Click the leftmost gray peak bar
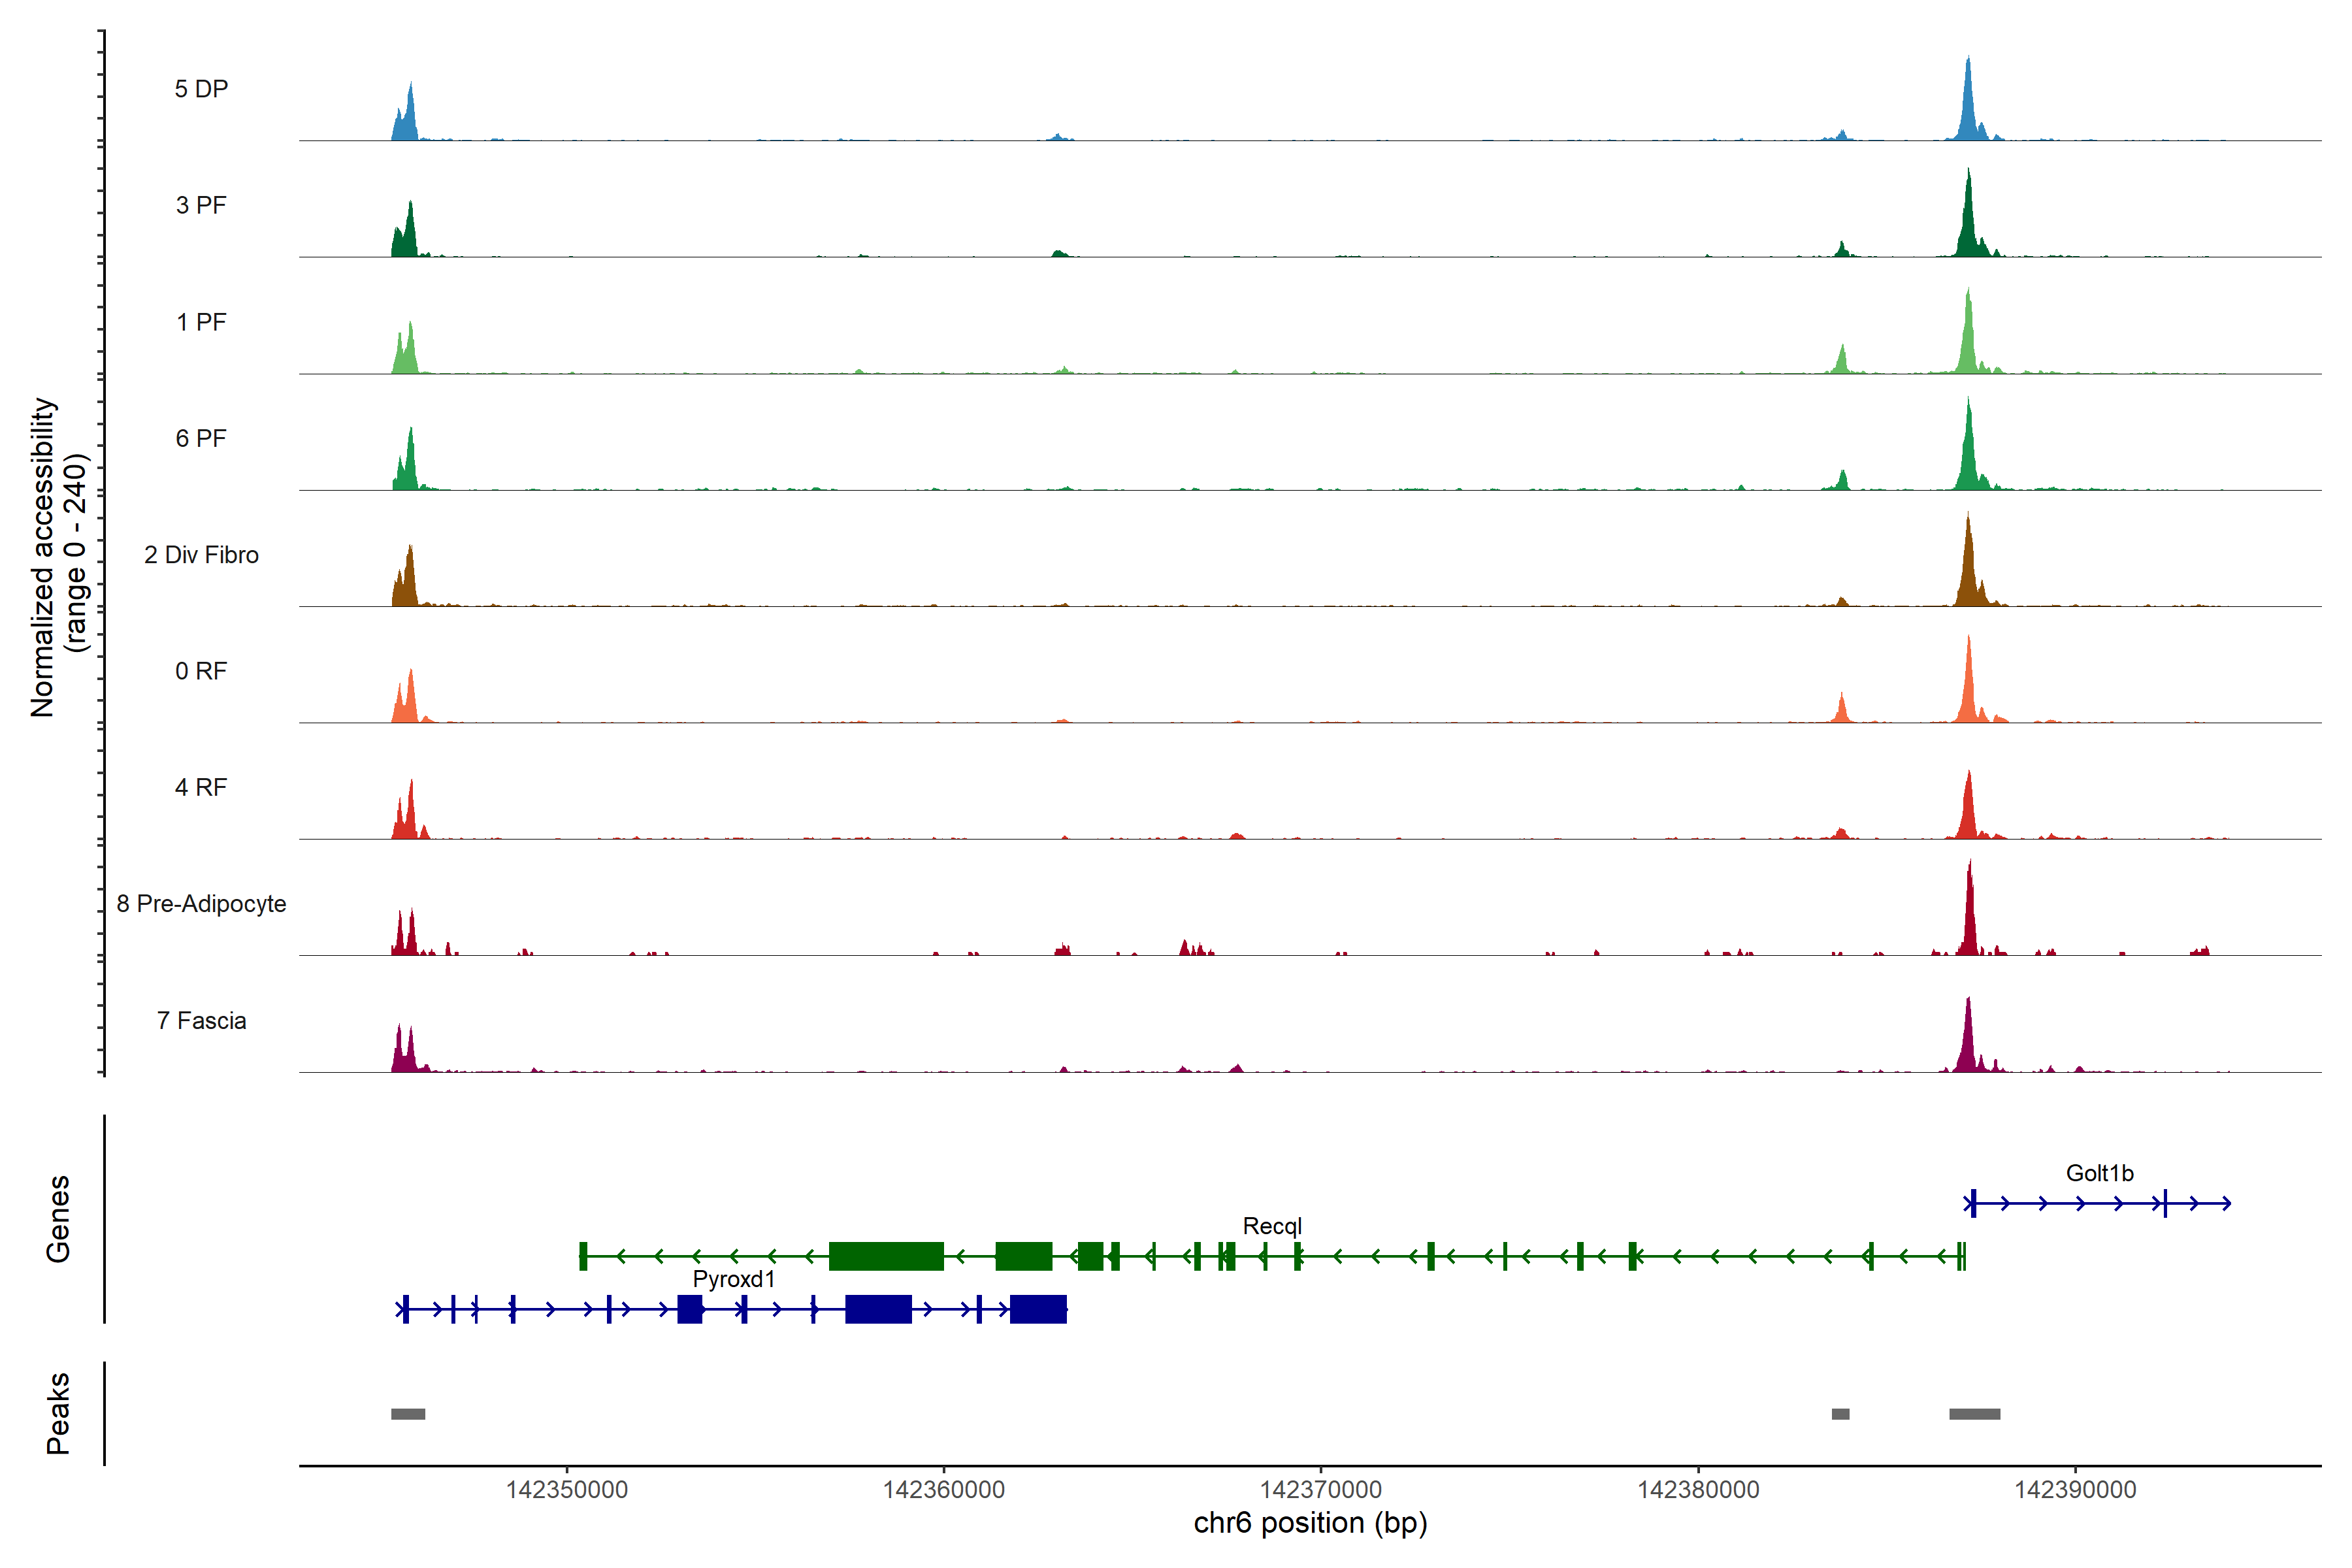This screenshot has height=1568, width=2352. click(408, 1414)
